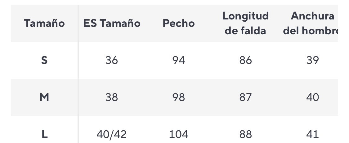The width and height of the screenshot is (349, 143).
Task: Select the Pecho column header
Action: (x=179, y=23)
